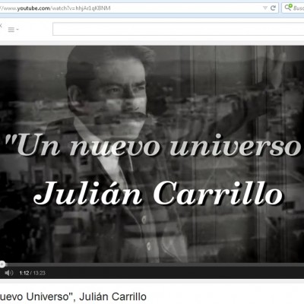This screenshot has width=304, height=304.
Task: Click the video progress bar scrubber
Action: pos(2,264)
